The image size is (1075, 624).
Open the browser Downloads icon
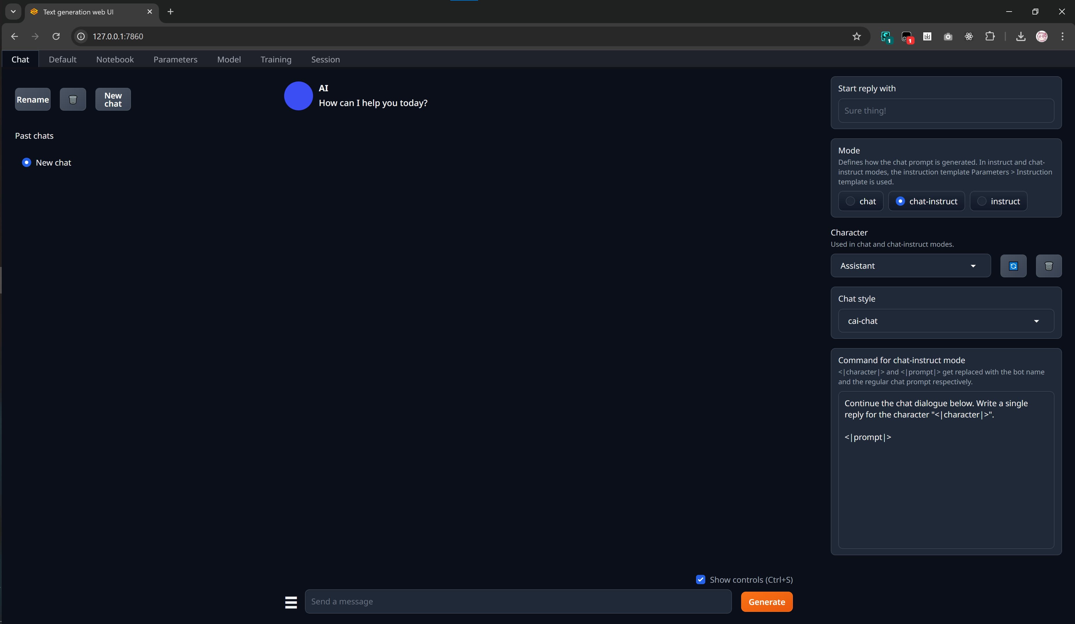click(1020, 37)
